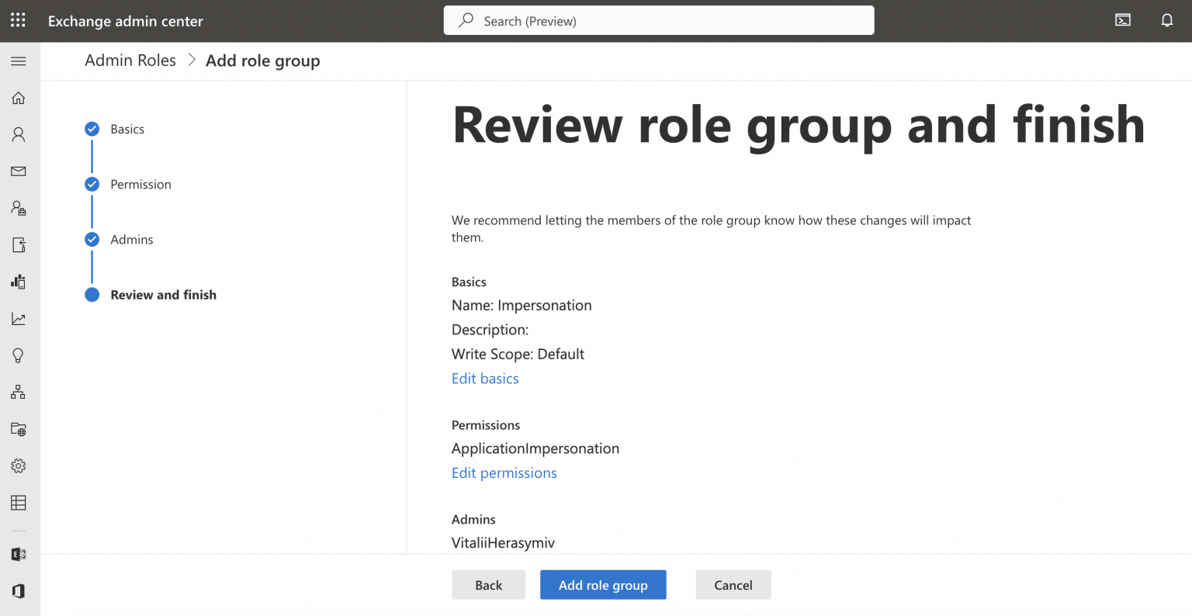Image resolution: width=1192 pixels, height=616 pixels.
Task: Click the Permission step checkmark circle
Action: (92, 184)
